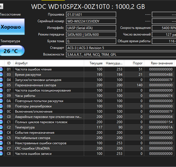Viewport: 176px width, 167px height.
Task: Select the Нестабильные сектора row
Action: point(87,138)
